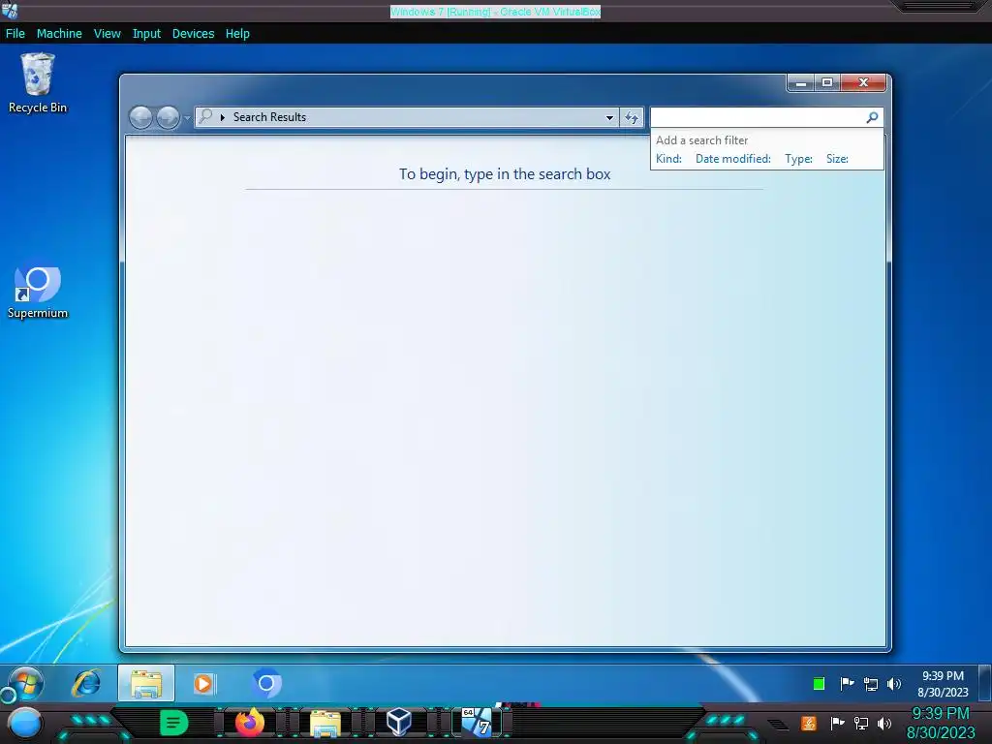Add the Kind: search filter
The height and width of the screenshot is (744, 992).
point(668,159)
